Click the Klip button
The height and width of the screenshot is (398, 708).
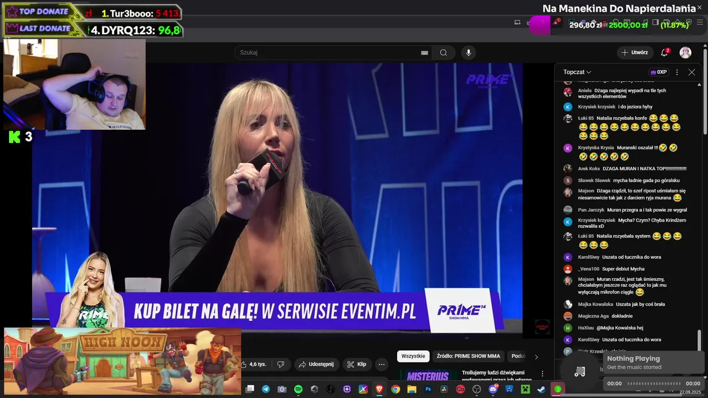point(356,364)
